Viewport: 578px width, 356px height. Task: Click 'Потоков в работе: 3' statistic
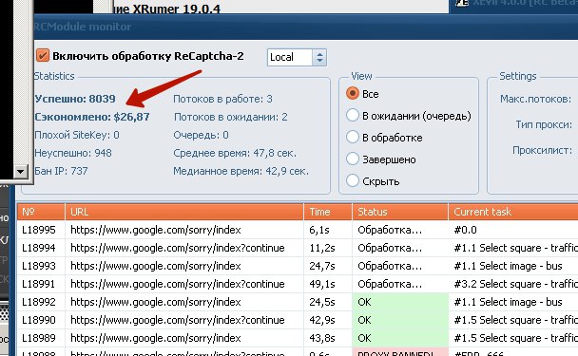coord(222,99)
